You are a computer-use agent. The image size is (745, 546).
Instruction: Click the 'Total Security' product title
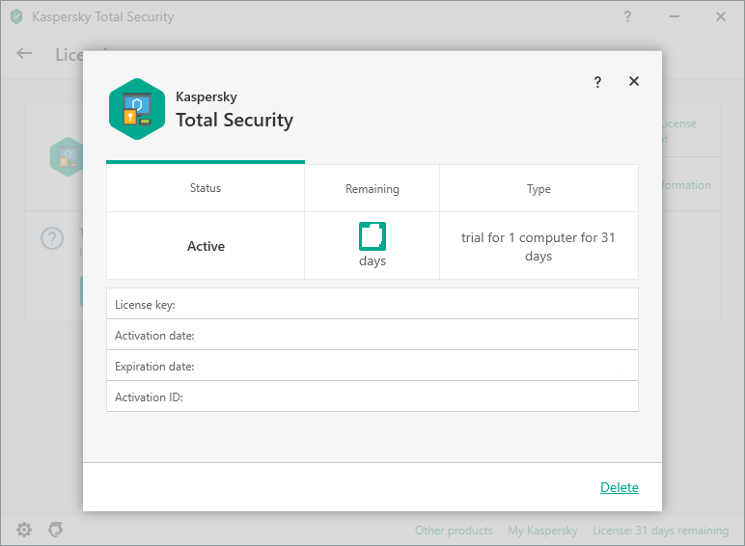click(x=235, y=121)
